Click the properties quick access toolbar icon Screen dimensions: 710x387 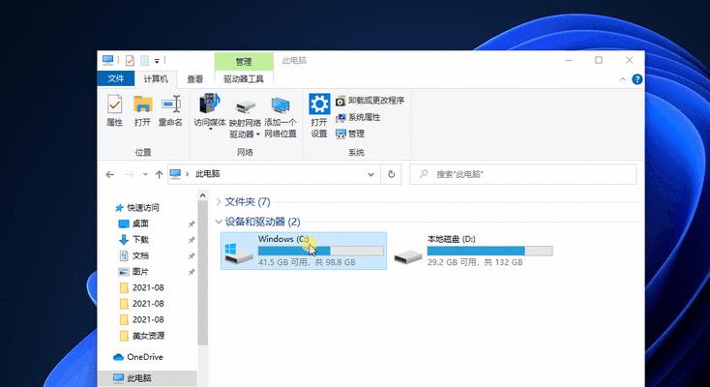point(130,60)
